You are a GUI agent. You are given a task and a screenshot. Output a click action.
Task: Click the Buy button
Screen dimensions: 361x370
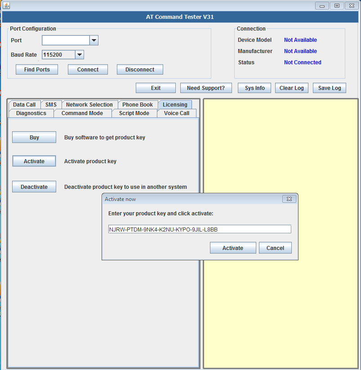(x=34, y=137)
